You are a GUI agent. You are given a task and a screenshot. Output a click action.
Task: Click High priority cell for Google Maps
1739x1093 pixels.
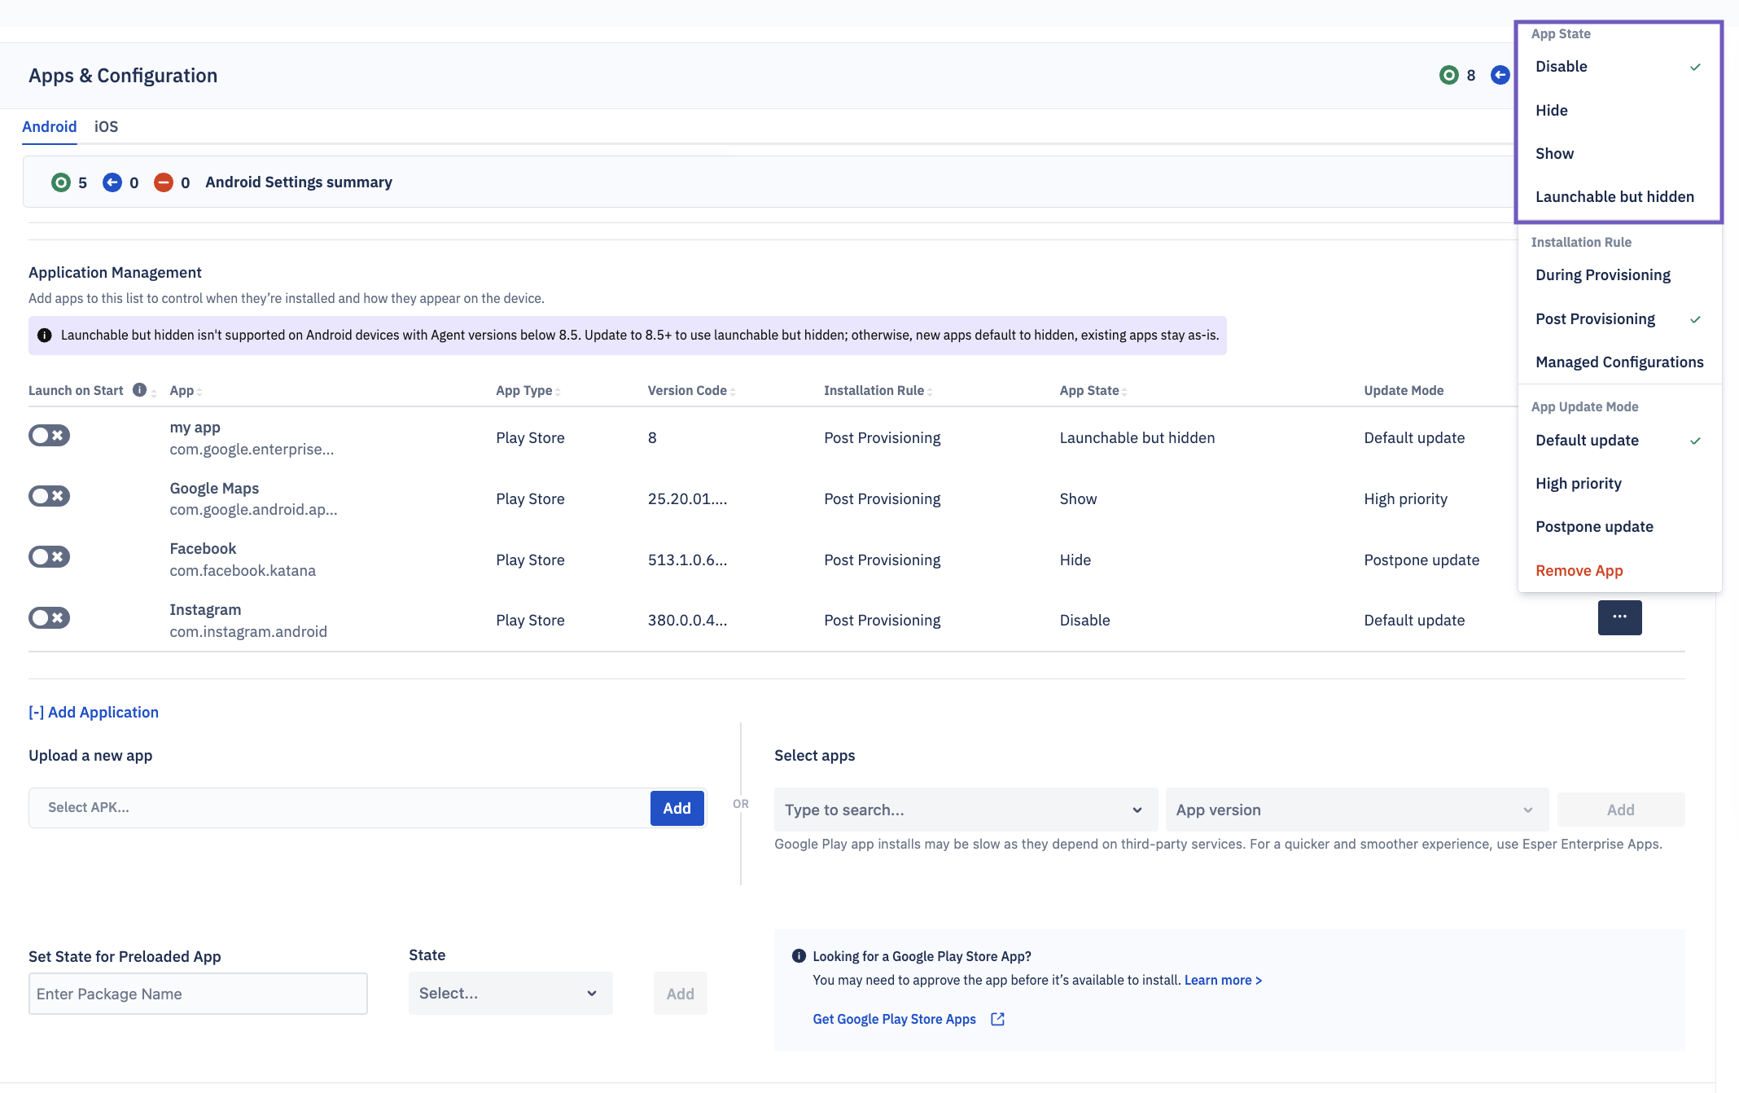(x=1406, y=499)
